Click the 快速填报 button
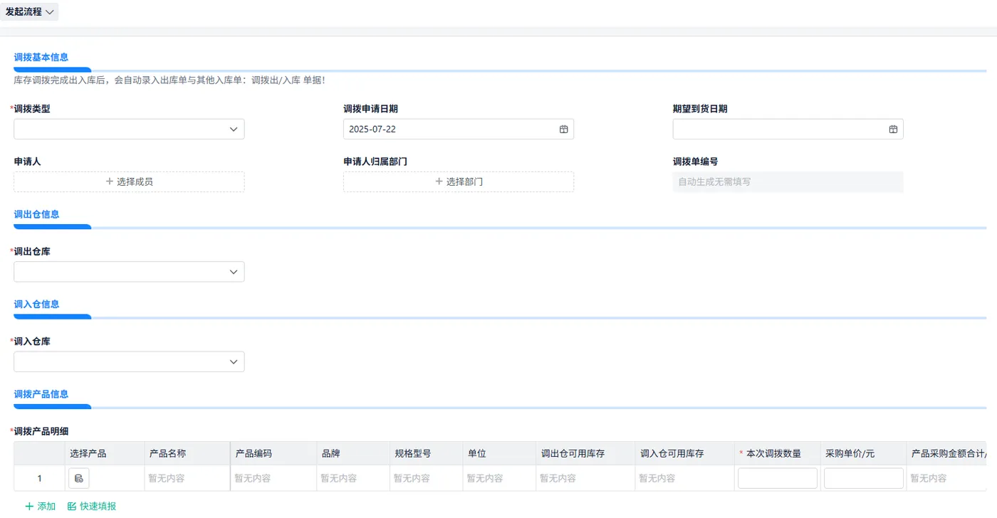The height and width of the screenshot is (518, 997). (x=92, y=507)
